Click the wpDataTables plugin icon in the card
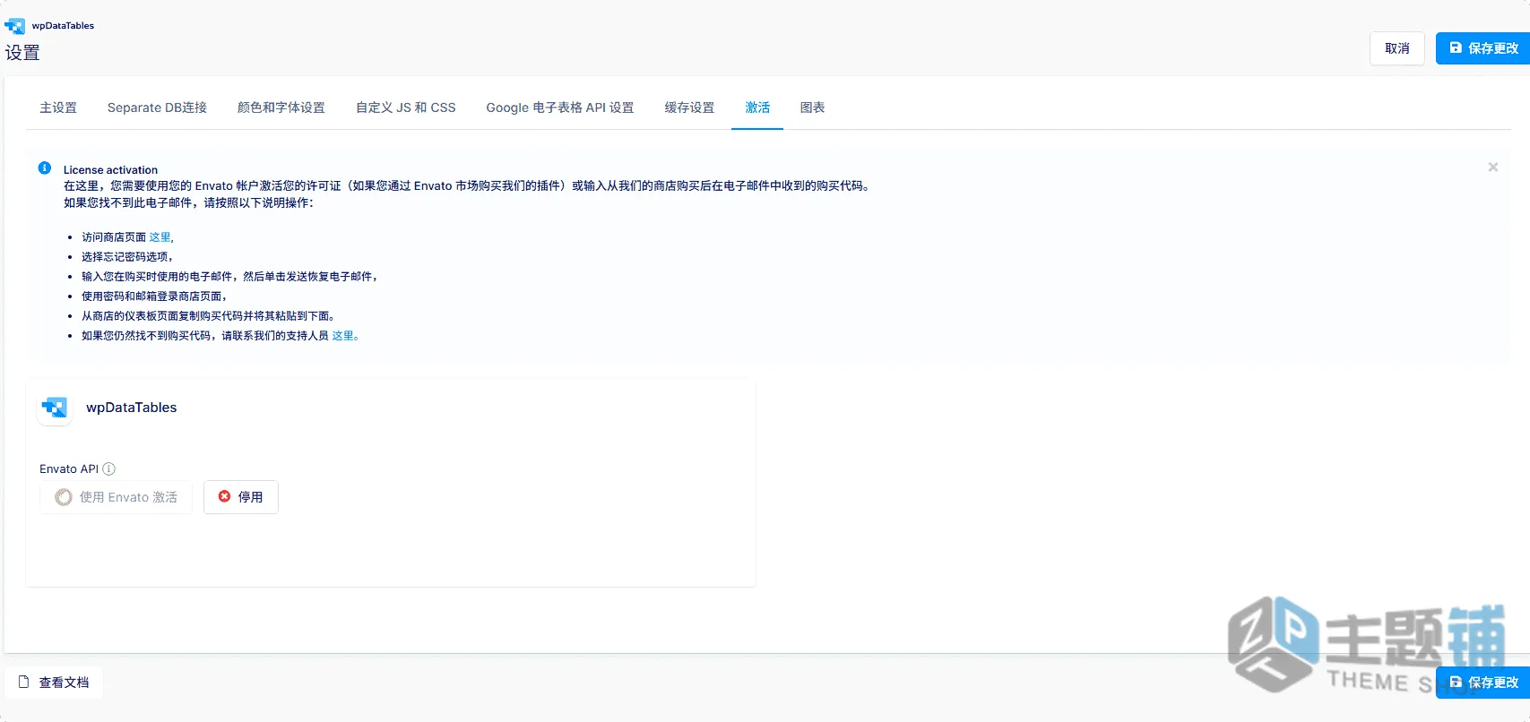 (55, 408)
